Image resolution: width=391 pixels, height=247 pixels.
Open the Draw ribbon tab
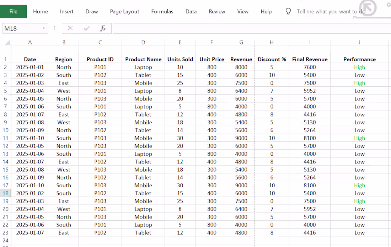point(91,11)
